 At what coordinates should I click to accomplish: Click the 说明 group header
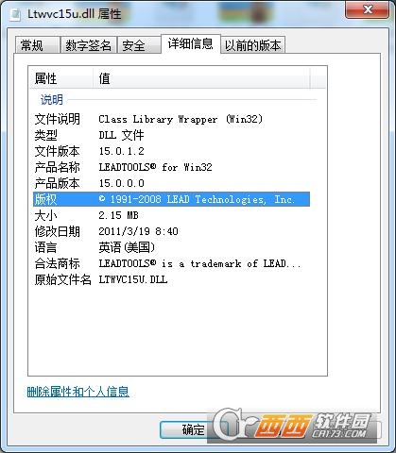[52, 100]
